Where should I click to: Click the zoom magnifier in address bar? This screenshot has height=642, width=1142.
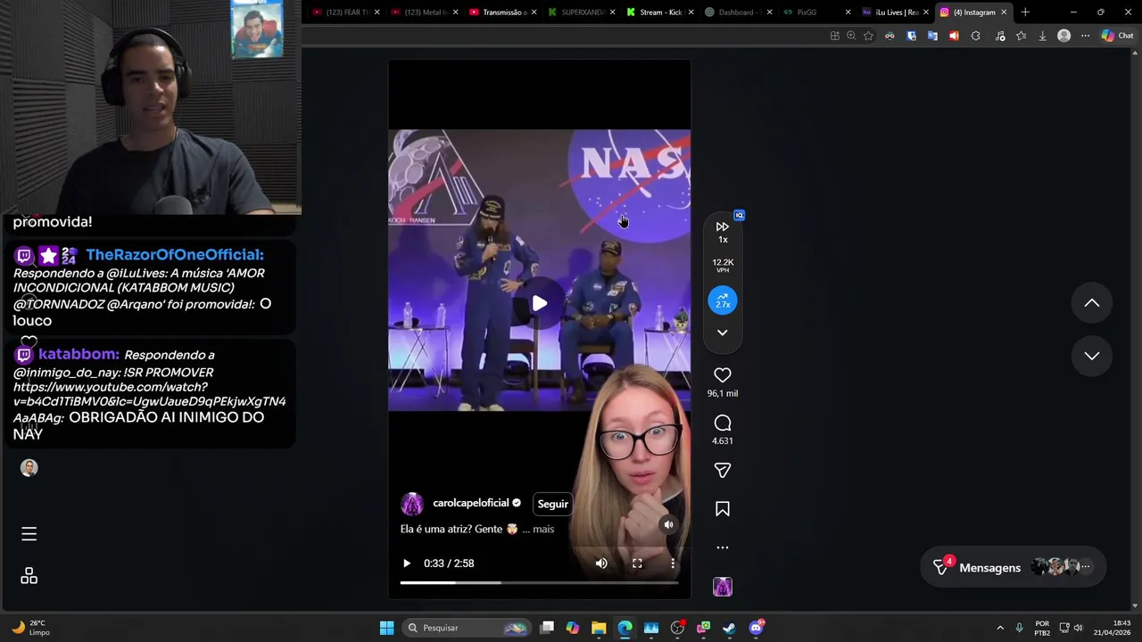click(x=851, y=36)
